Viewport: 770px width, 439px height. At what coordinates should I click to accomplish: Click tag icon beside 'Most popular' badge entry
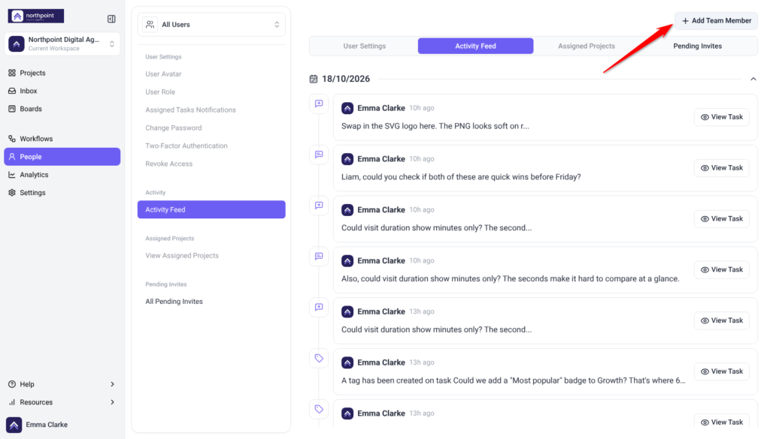point(319,359)
